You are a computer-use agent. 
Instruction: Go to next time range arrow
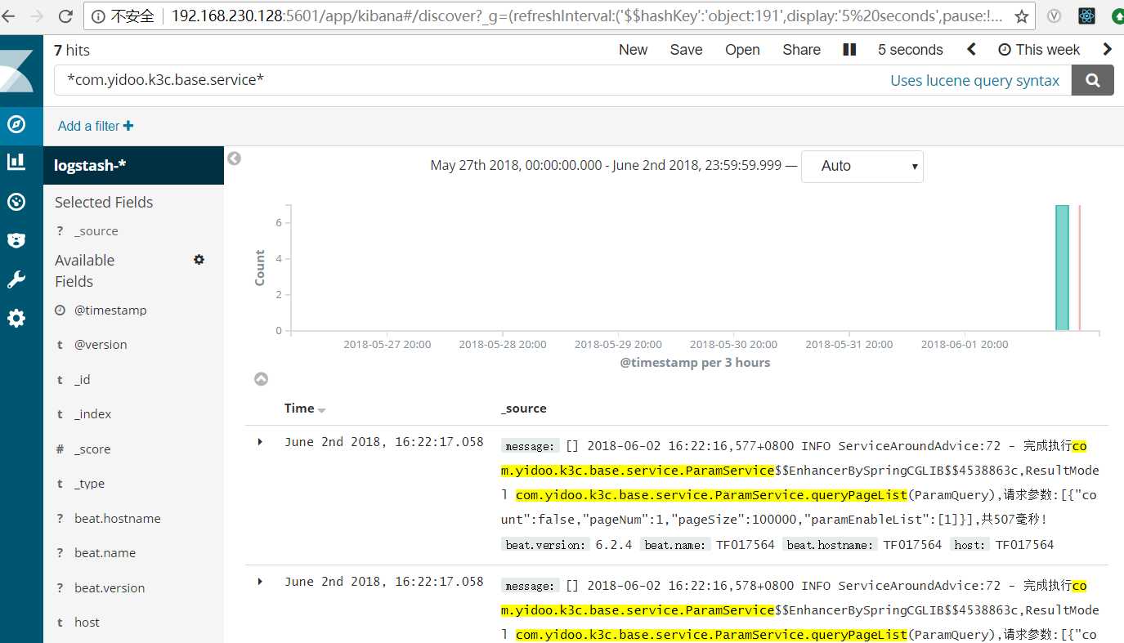tap(1108, 50)
